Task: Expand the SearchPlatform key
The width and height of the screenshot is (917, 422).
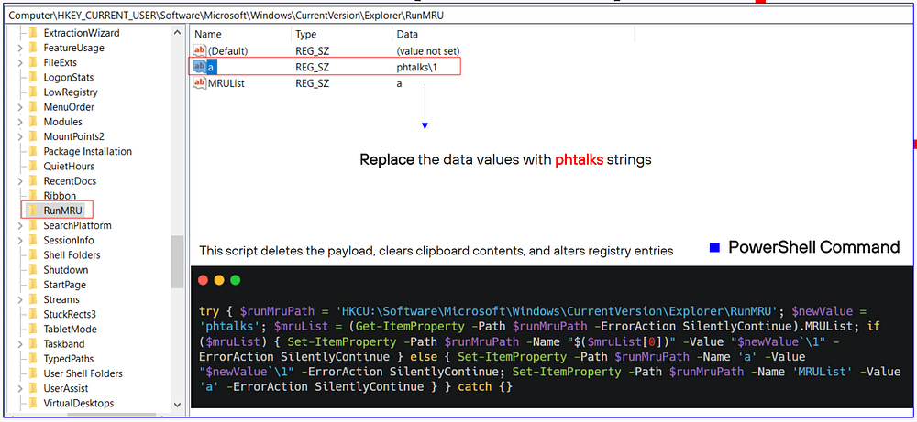Action: click(20, 225)
